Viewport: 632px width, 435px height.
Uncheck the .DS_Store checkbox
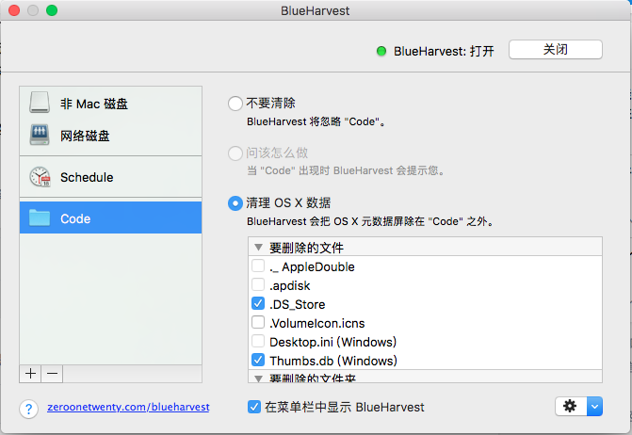point(258,303)
